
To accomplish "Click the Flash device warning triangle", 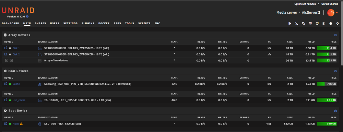I will tap(21, 124).
